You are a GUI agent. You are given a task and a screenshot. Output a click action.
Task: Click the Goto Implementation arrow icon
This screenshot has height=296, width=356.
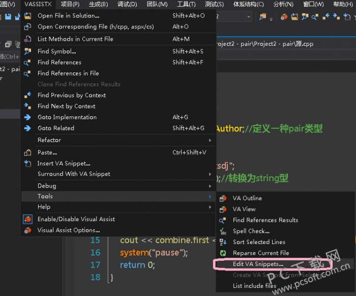pyautogui.click(x=27, y=117)
